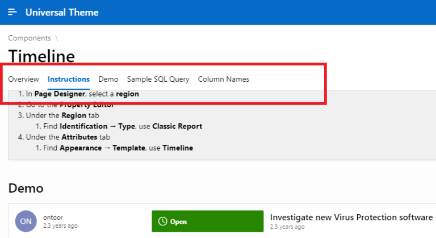Click the Appearance Template Timeline instruction line
Viewport: 436px width, 238px height.
114,148
